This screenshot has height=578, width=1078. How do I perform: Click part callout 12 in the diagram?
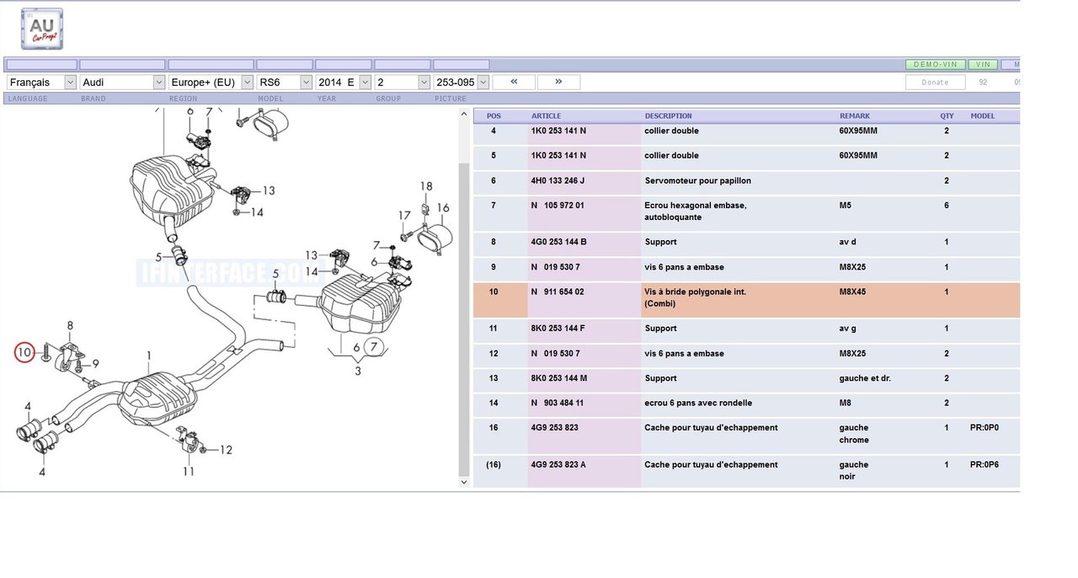point(226,450)
